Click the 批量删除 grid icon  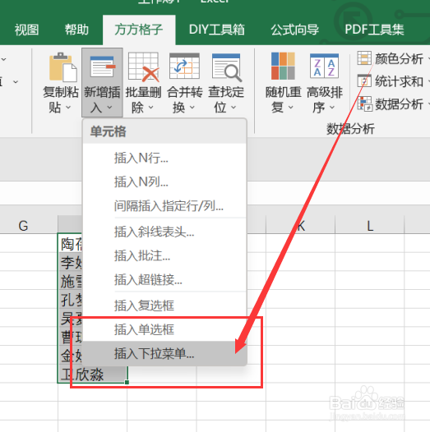coord(144,67)
